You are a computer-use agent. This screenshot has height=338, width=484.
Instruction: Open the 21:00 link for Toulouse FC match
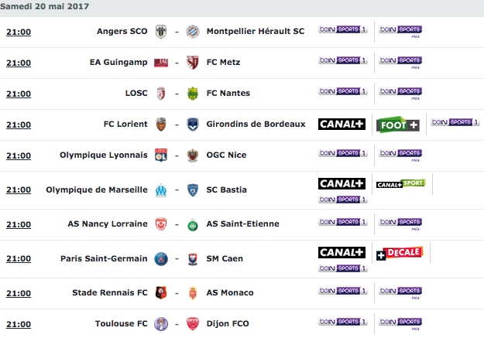tap(19, 324)
